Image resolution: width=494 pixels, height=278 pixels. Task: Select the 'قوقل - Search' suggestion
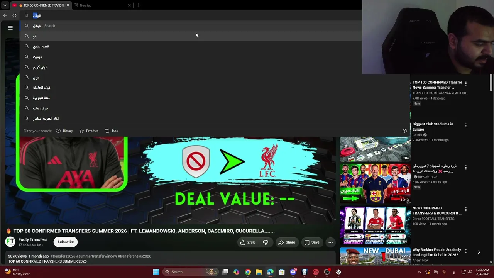tap(215, 26)
